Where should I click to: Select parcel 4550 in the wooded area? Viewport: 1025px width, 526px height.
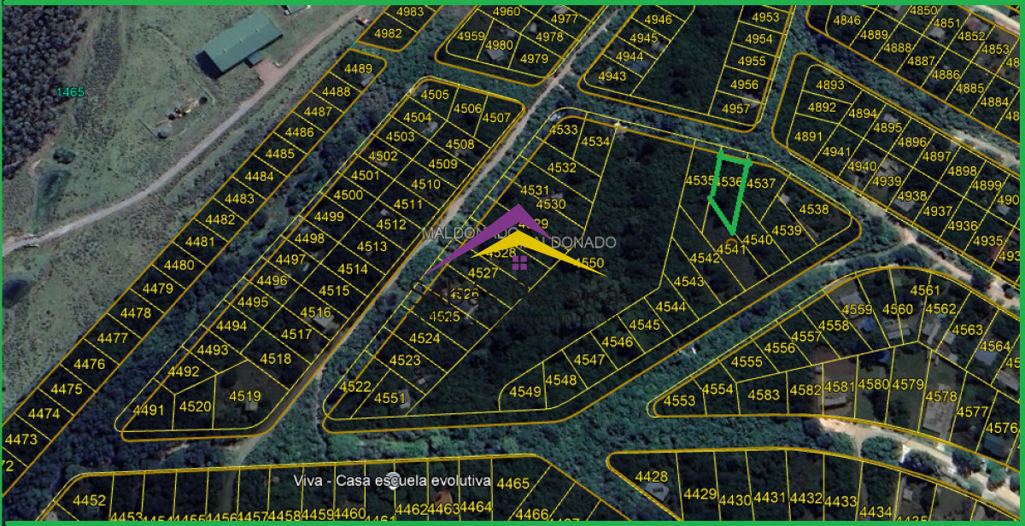tap(589, 262)
